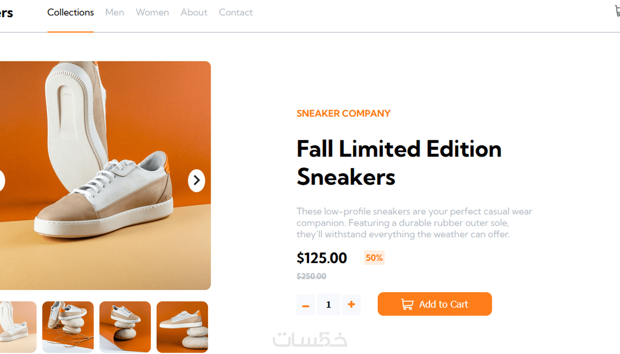This screenshot has width=620, height=354.
Task: Advance the image carousel with the right arrow
Action: (x=197, y=180)
